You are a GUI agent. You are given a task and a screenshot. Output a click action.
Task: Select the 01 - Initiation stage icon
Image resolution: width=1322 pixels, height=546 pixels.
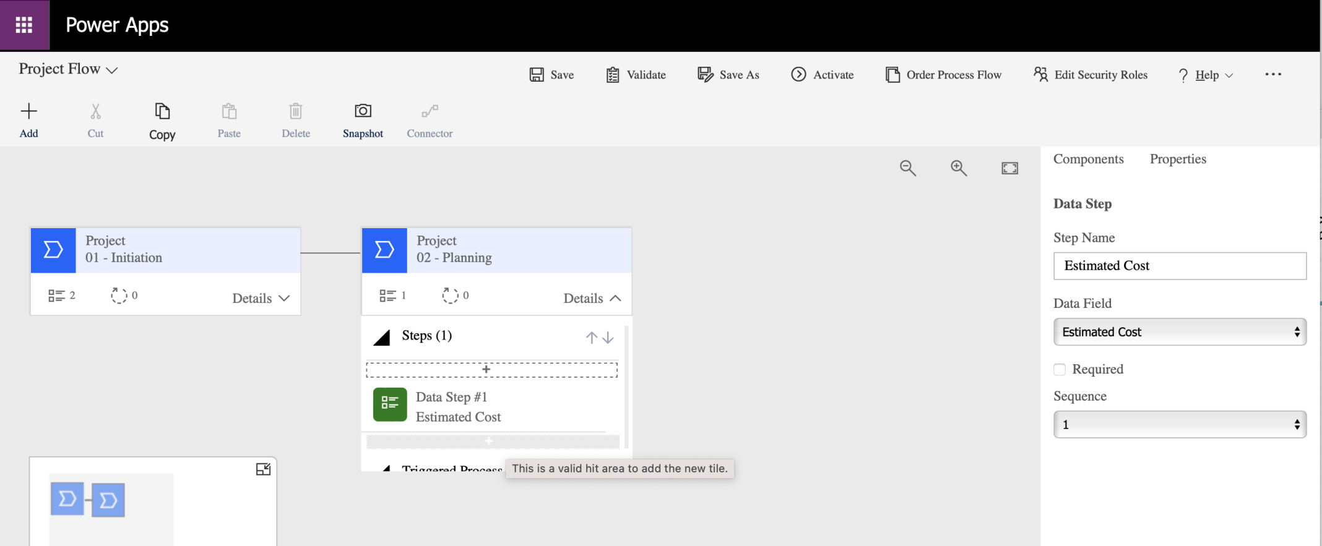(53, 250)
